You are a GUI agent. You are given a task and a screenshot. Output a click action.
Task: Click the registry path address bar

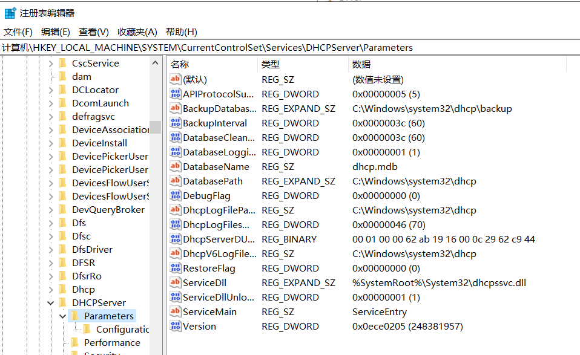pyautogui.click(x=290, y=48)
